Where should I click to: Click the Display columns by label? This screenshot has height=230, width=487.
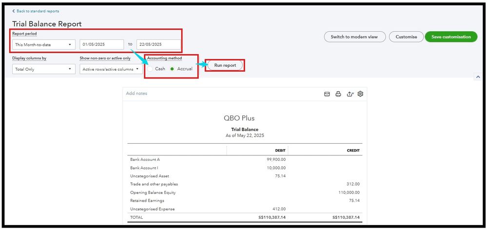30,58
